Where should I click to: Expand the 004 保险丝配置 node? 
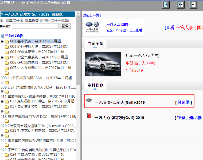(2, 52)
